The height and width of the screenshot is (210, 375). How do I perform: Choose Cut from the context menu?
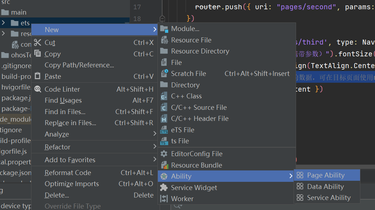[94, 42]
